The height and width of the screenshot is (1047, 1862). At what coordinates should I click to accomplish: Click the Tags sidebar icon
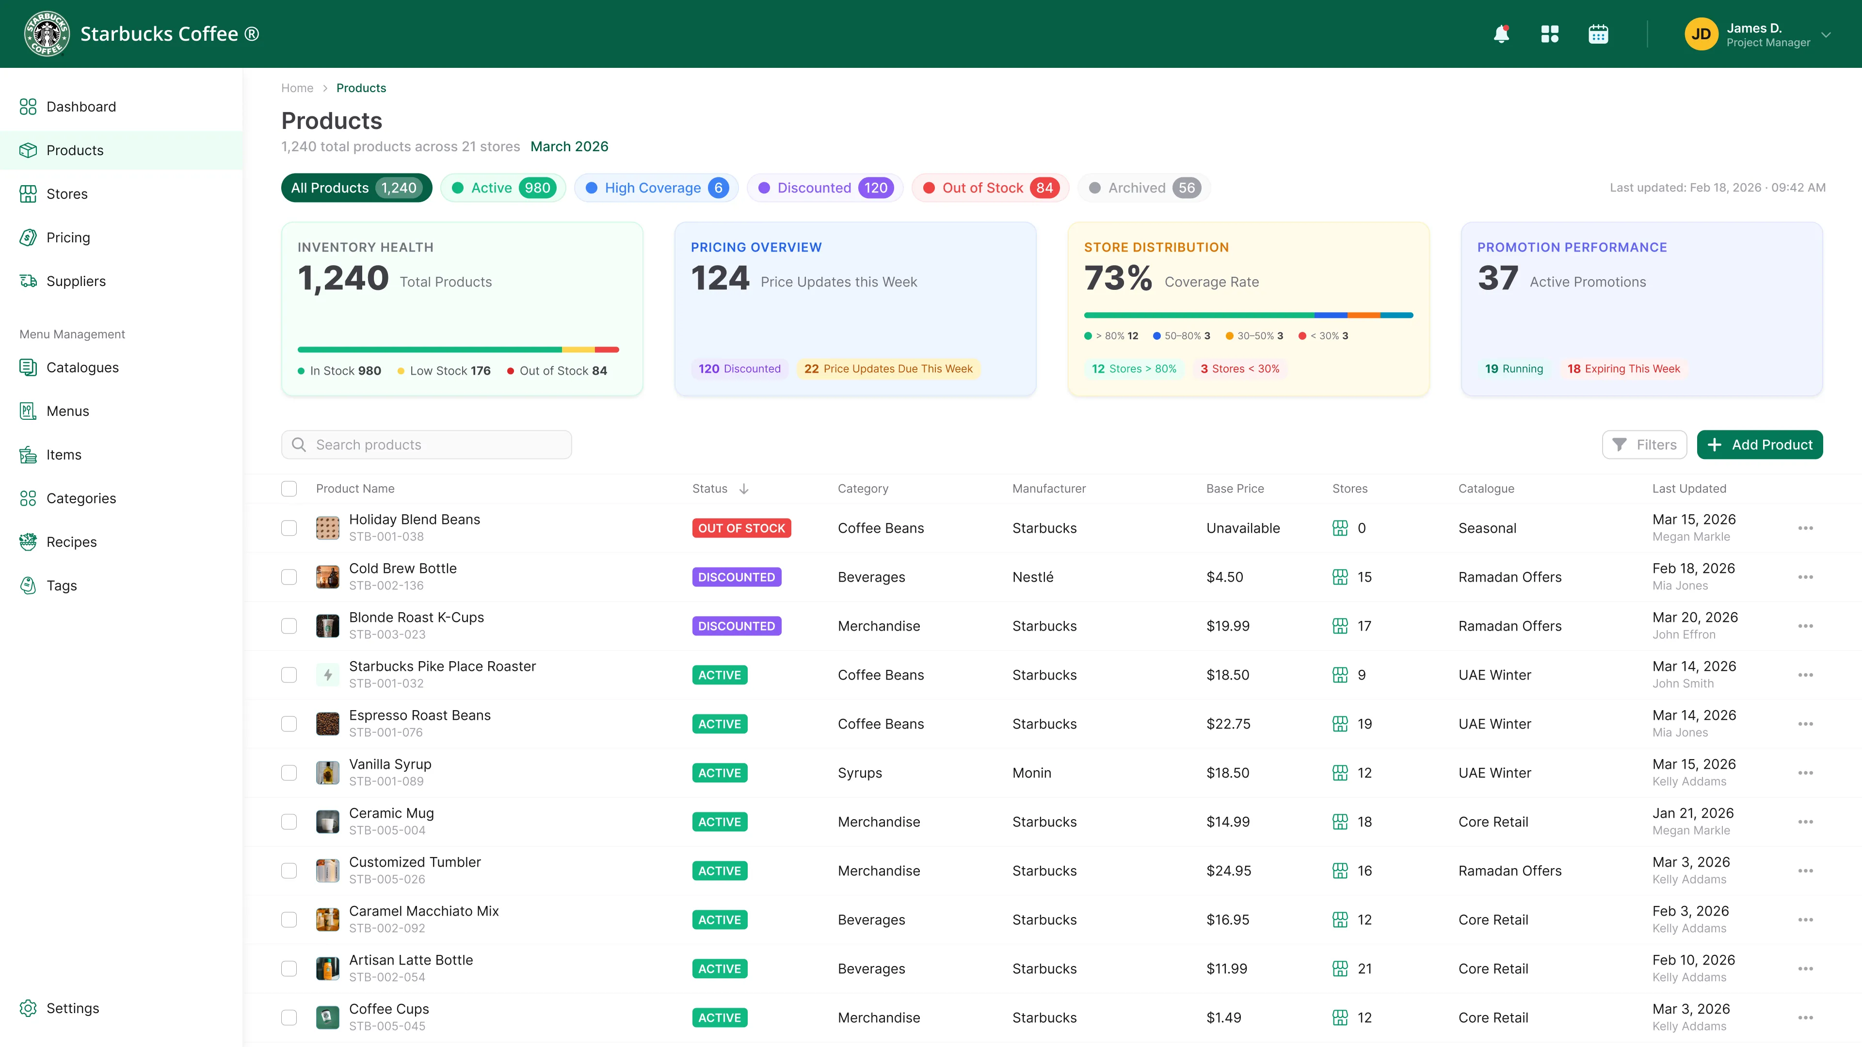[28, 585]
